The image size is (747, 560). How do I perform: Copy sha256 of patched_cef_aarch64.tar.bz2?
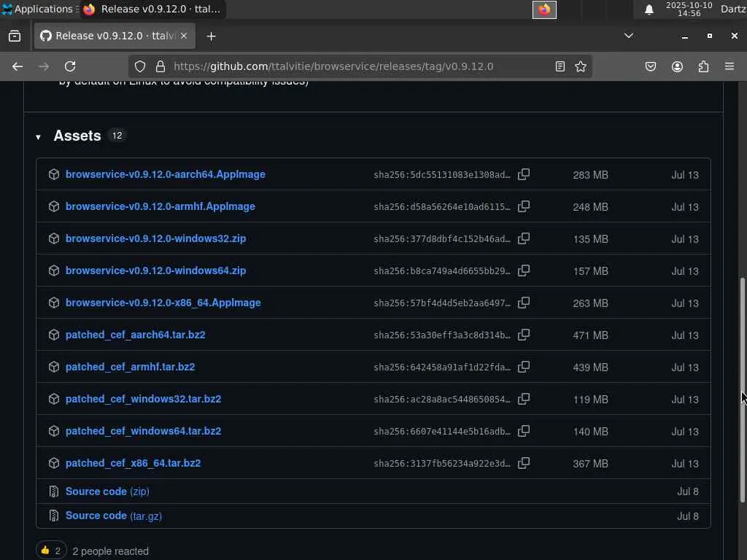point(524,335)
